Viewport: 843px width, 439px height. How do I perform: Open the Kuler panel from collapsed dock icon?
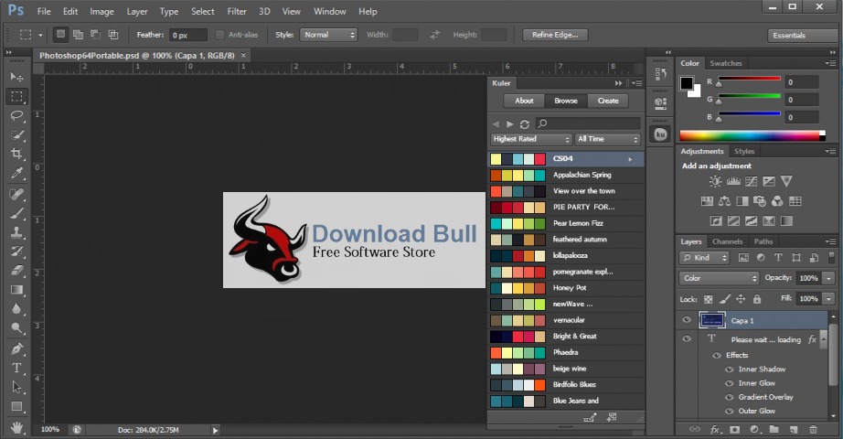661,134
